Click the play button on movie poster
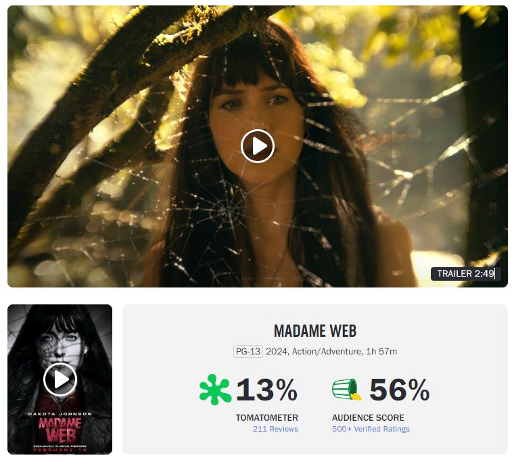 pos(60,379)
